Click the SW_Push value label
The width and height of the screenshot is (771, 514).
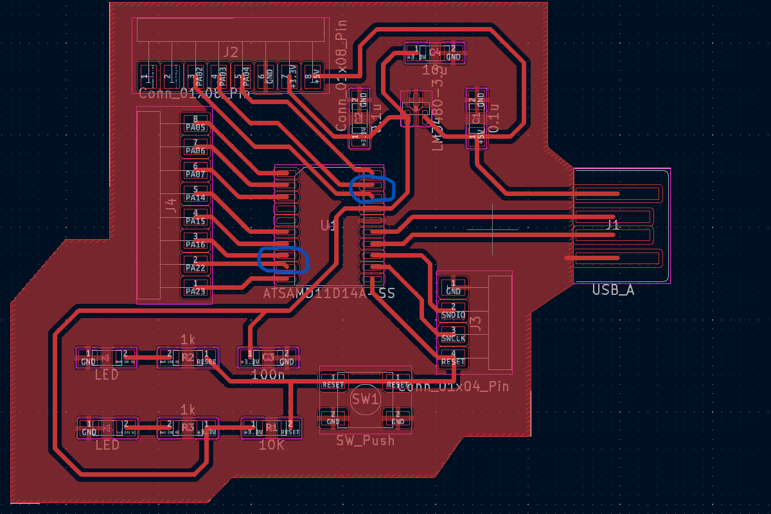tap(365, 441)
